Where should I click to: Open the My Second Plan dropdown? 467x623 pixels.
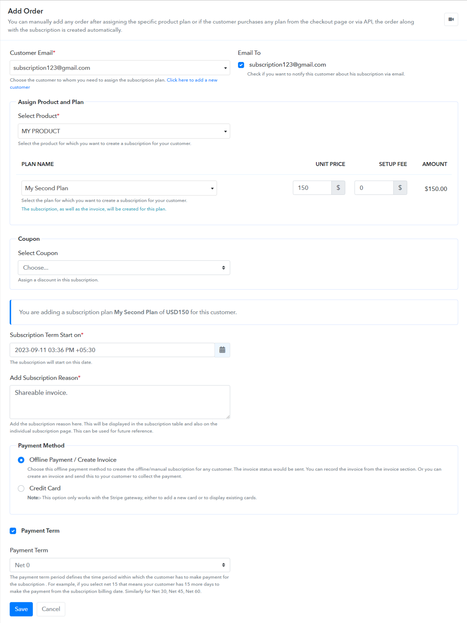(119, 188)
